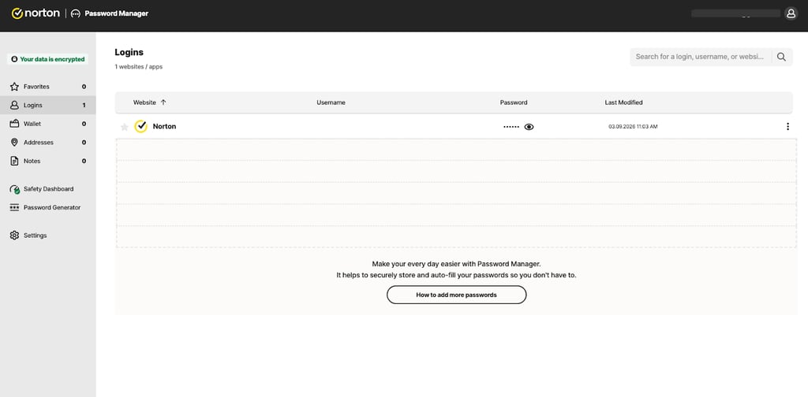The height and width of the screenshot is (397, 808).
Task: Click the lock icon beside Your data is encrypted
Action: coord(14,59)
